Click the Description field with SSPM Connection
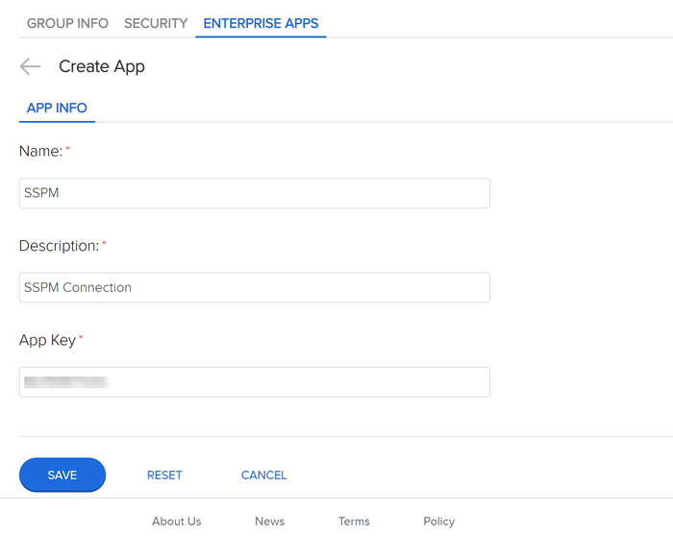Image resolution: width=673 pixels, height=536 pixels. click(x=255, y=287)
